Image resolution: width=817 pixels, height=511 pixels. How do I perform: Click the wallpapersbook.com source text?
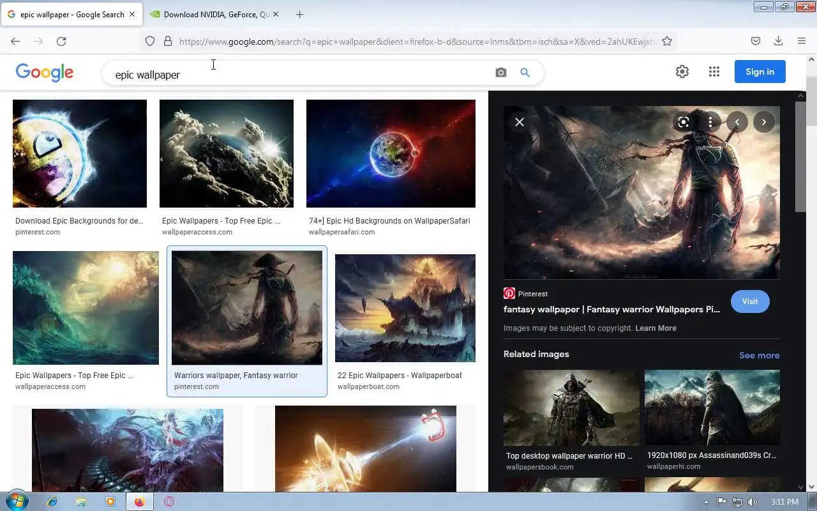click(x=539, y=467)
